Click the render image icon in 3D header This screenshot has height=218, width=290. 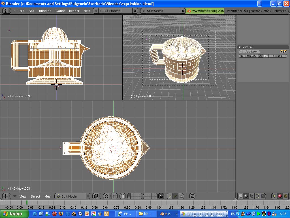193,196
